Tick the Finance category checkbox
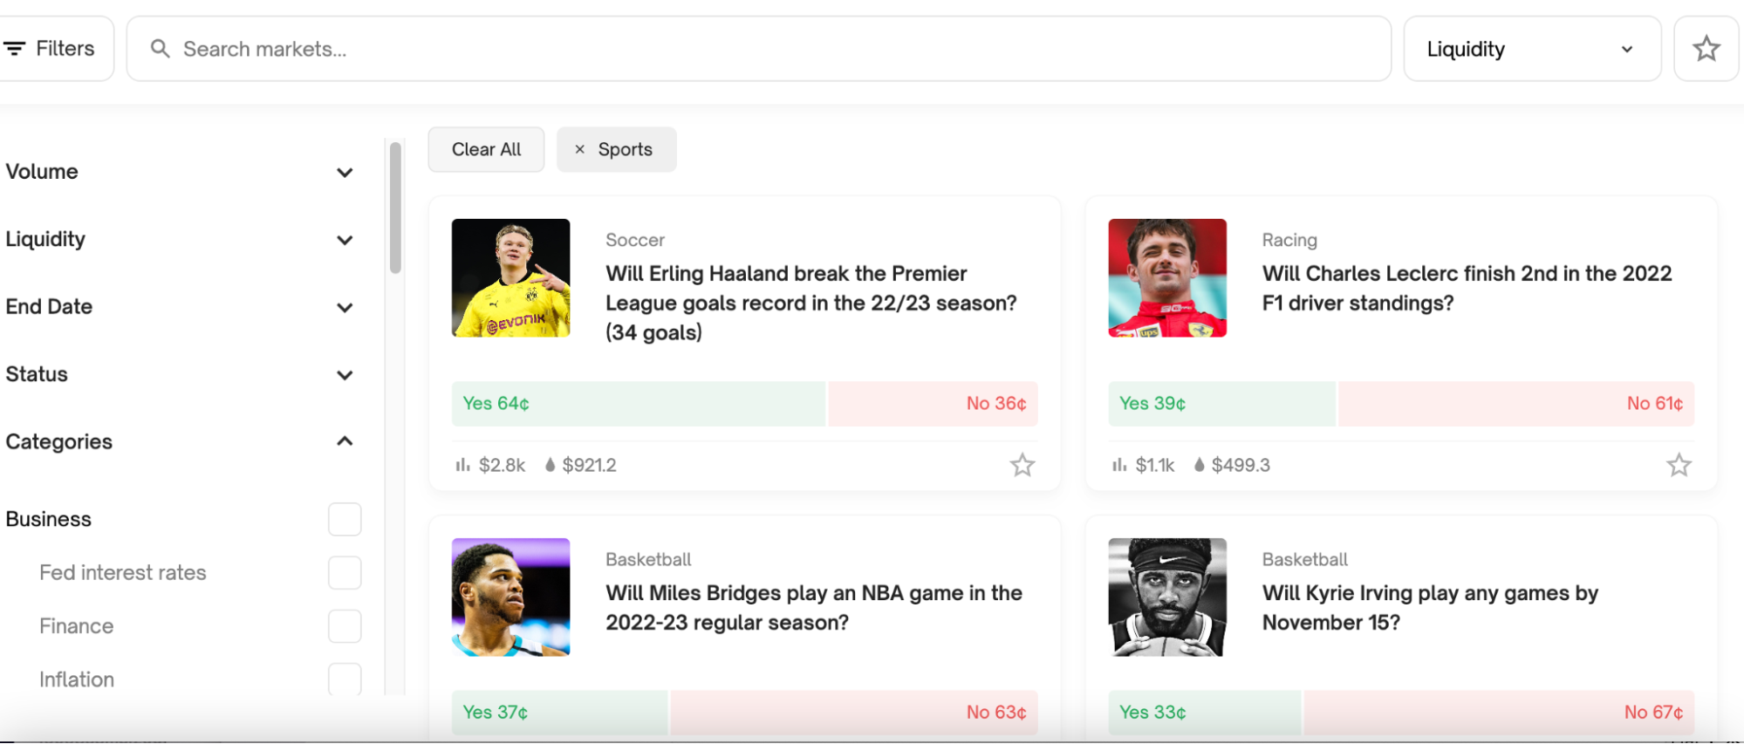Viewport: 1744px width, 744px height. pyautogui.click(x=345, y=626)
